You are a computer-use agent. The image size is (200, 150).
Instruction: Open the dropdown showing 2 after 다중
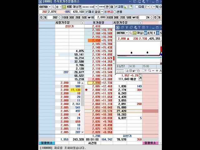[x=148, y=7]
